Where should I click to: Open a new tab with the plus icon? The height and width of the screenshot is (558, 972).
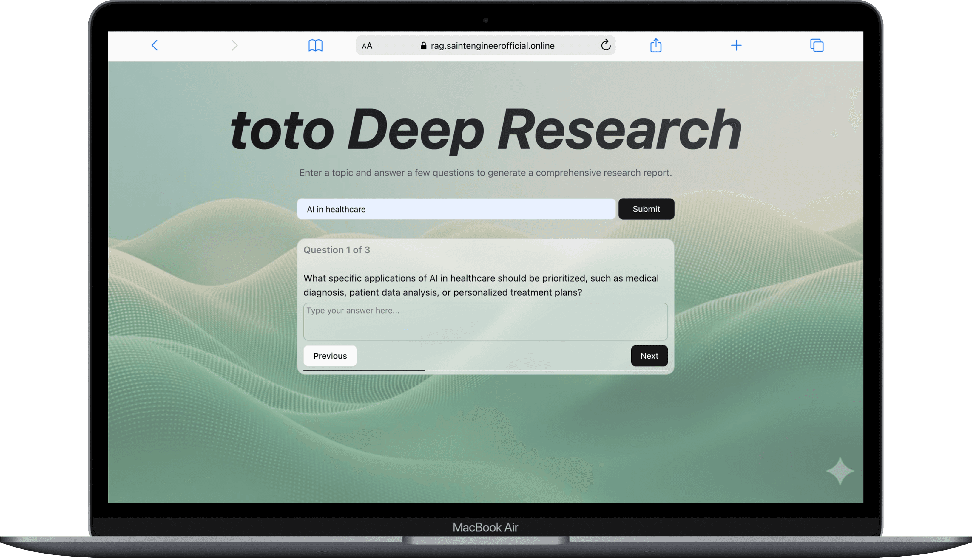pyautogui.click(x=736, y=45)
